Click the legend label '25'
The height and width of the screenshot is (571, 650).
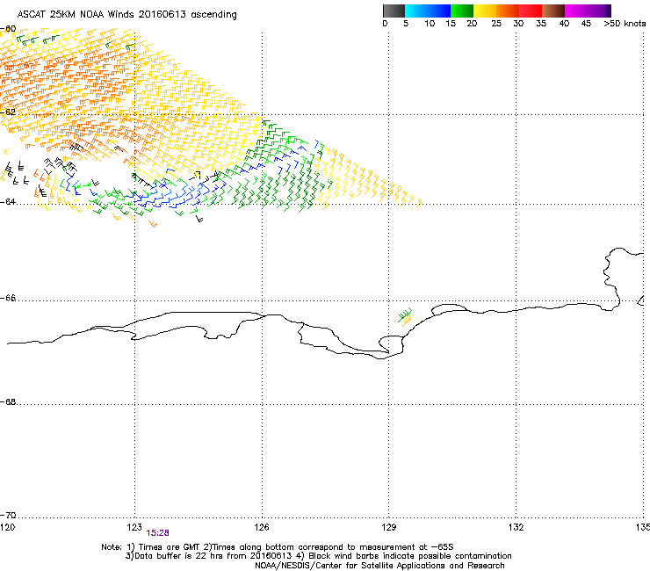coord(496,24)
